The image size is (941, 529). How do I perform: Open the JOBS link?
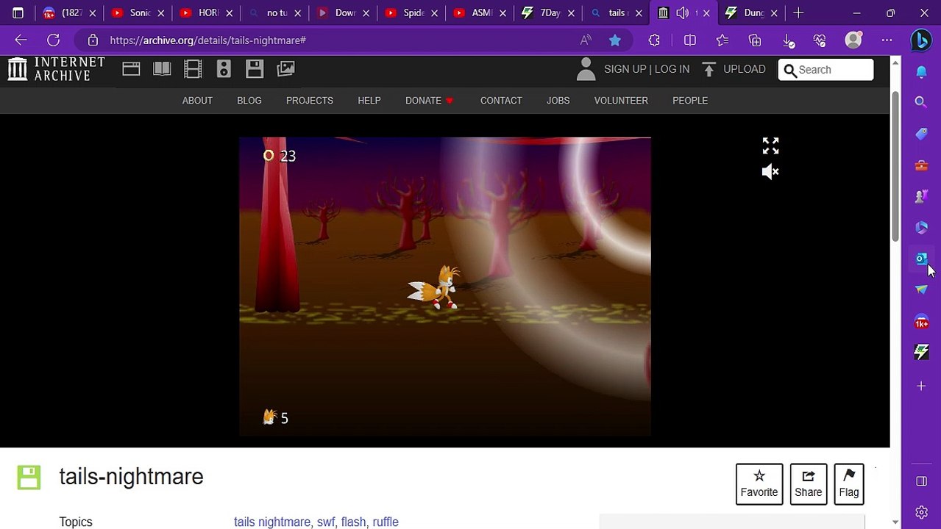tap(558, 101)
